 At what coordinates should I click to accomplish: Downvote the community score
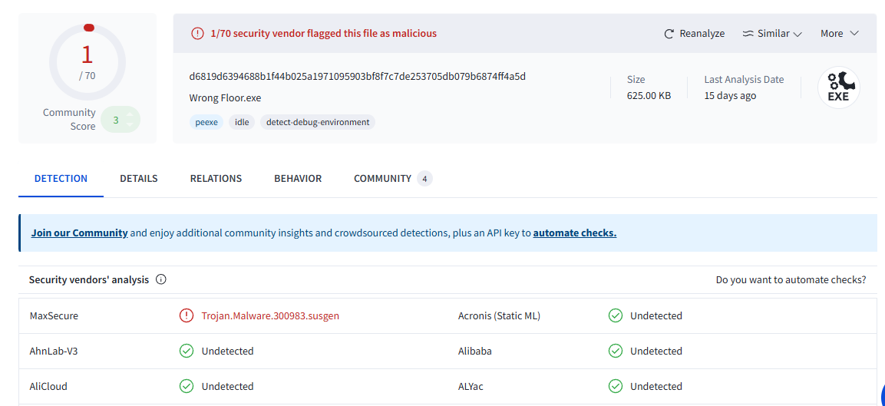click(130, 124)
